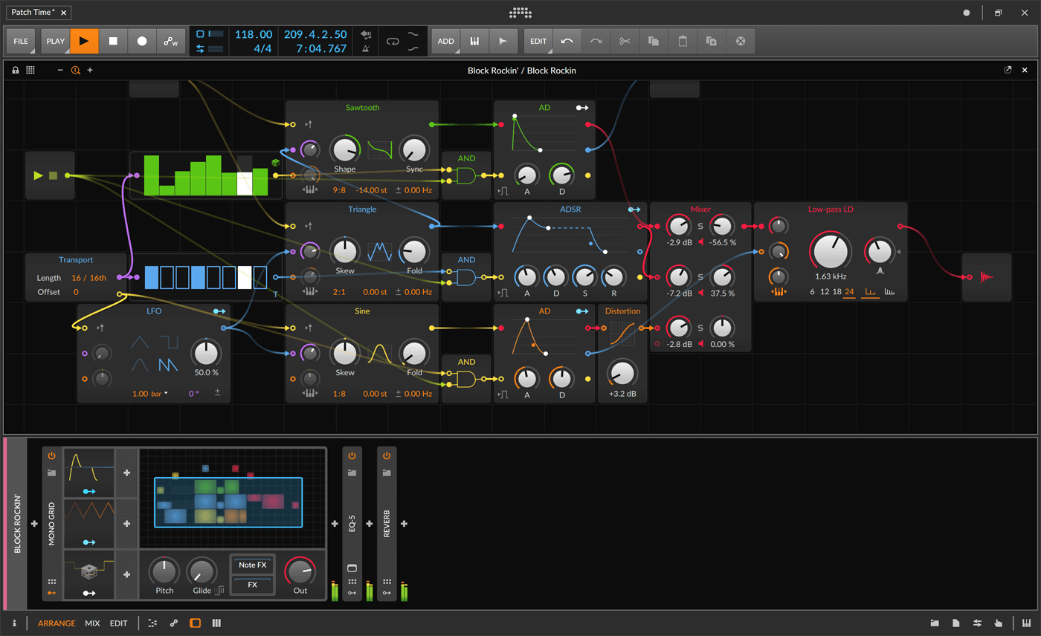
Task: Switch to the MIX view
Action: coord(92,623)
